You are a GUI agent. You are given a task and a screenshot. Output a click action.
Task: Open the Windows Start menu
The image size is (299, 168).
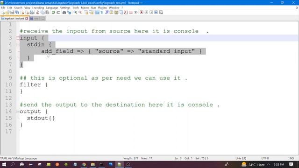click(x=4, y=164)
